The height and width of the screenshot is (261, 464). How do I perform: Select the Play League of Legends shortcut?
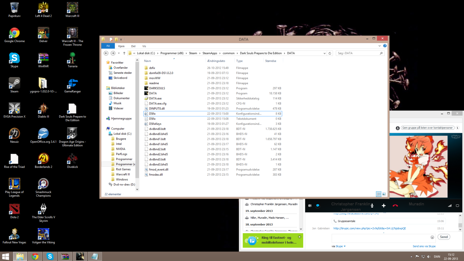point(14,188)
